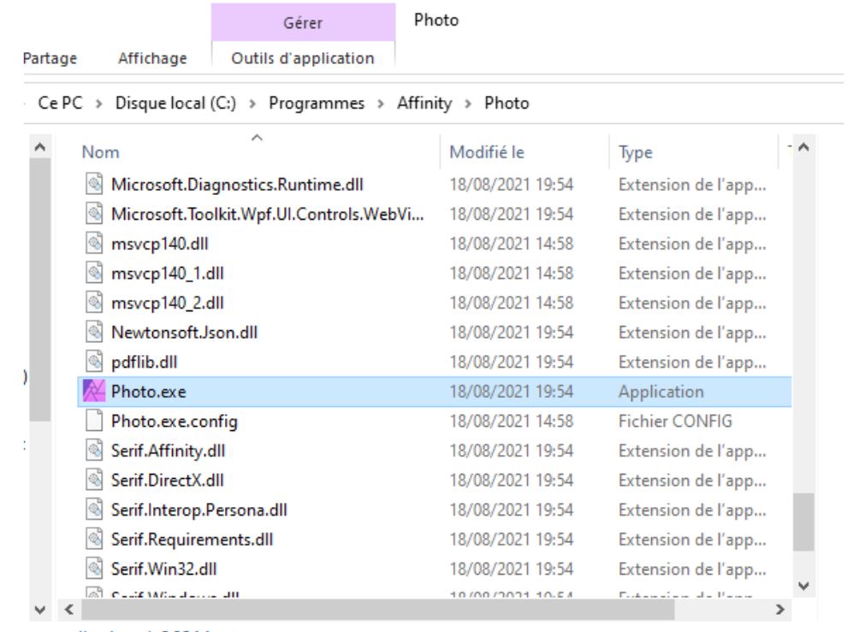Go to Affinity folder in breadcrumb

click(424, 103)
